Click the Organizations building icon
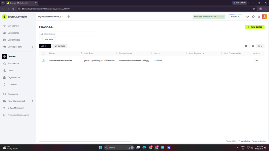 pos(4,78)
